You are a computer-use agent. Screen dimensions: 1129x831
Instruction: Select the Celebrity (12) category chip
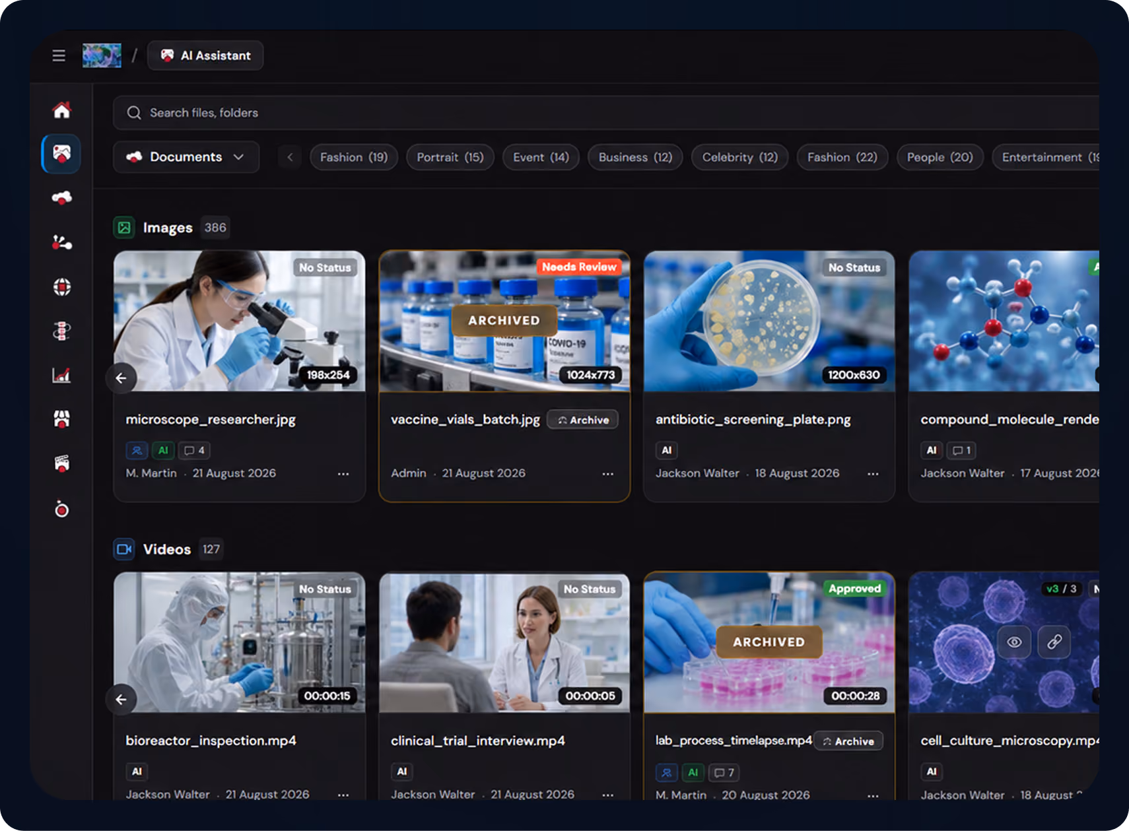[739, 157]
